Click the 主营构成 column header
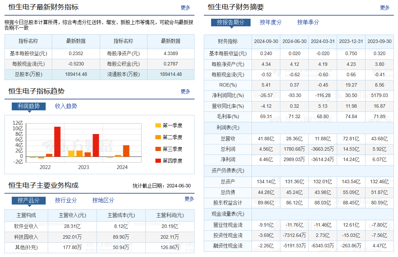Viewport: 398px width, 257px height. [26, 215]
